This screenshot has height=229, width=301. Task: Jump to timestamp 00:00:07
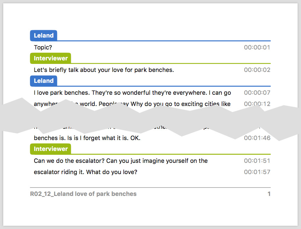[x=257, y=93]
